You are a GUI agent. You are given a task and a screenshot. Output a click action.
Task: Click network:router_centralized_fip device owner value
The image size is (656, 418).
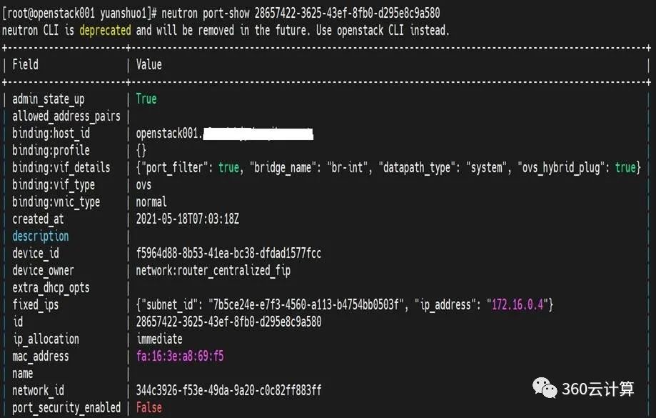coord(213,271)
